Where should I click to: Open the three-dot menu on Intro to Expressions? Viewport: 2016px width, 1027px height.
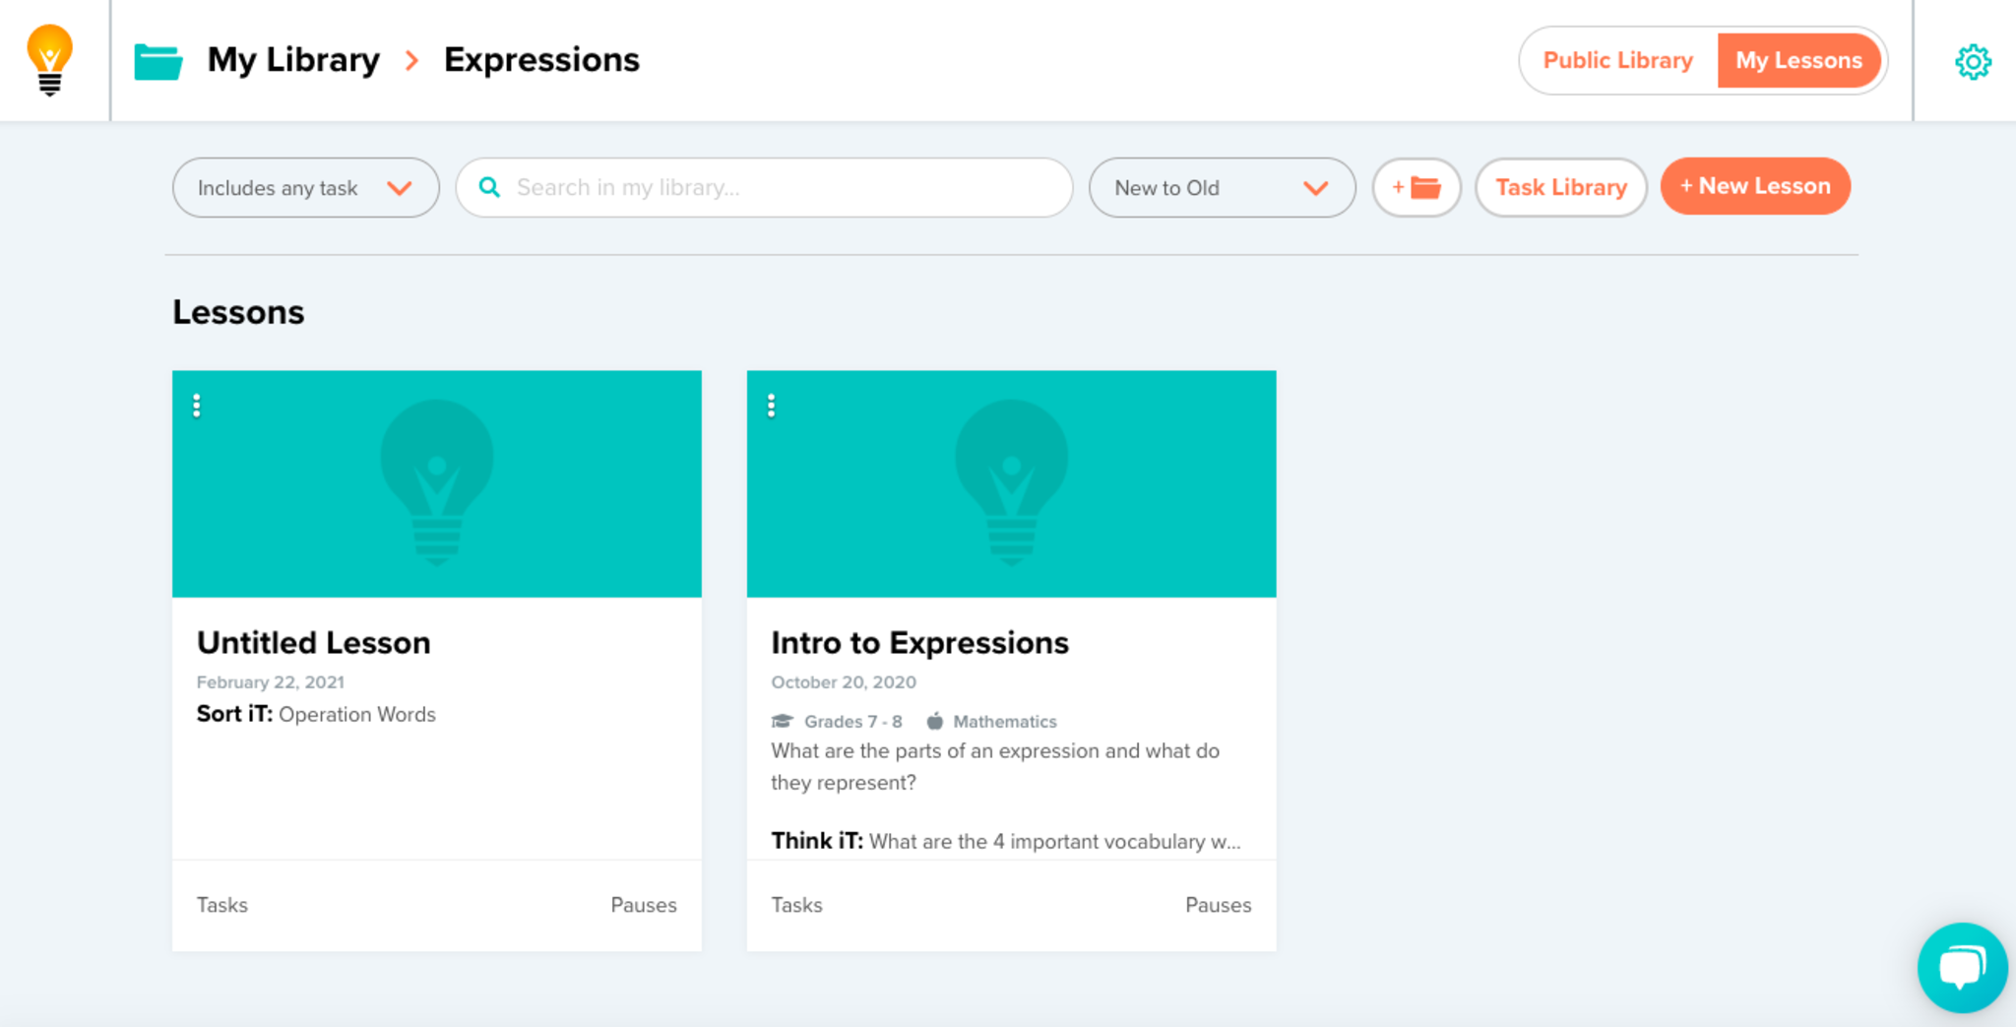pyautogui.click(x=771, y=406)
